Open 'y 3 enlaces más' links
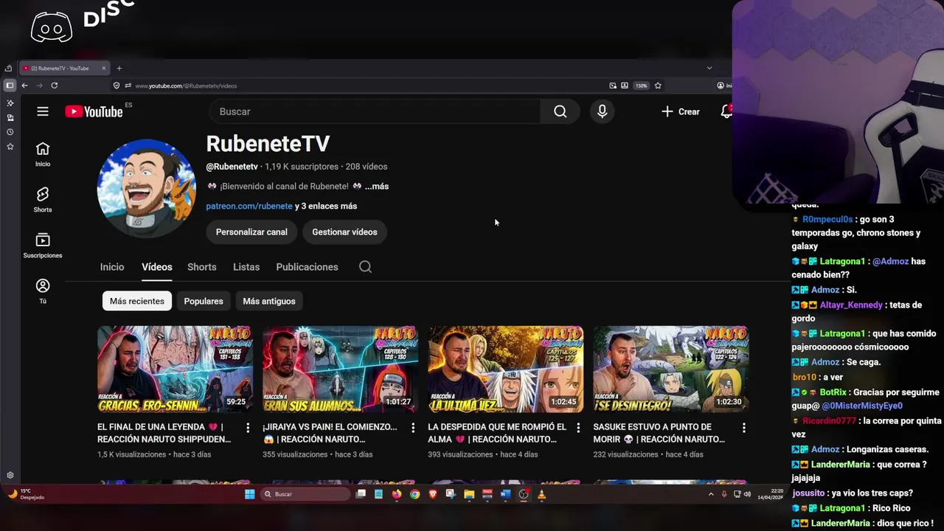The width and height of the screenshot is (944, 531). (x=326, y=206)
